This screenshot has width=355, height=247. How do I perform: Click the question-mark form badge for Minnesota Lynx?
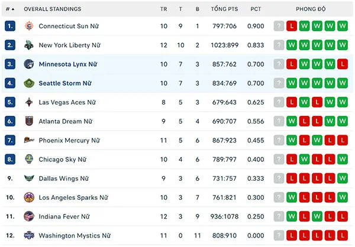(x=279, y=64)
